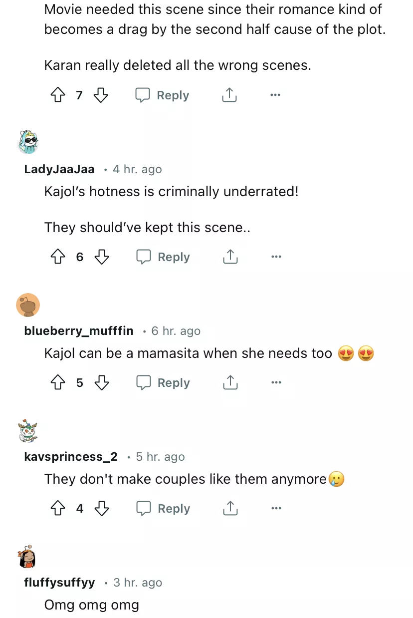This screenshot has width=413, height=618.
Task: Click LadyJaaJaa's avatar image
Action: [x=28, y=143]
